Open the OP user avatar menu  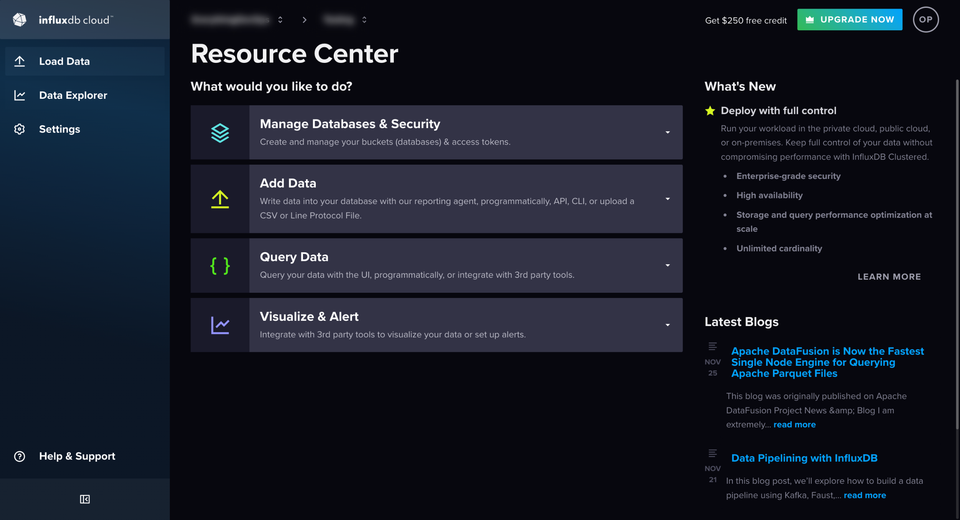[x=925, y=19]
